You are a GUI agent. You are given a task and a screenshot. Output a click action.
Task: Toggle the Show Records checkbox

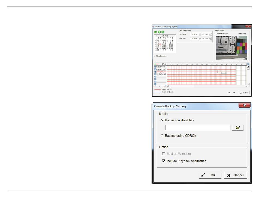click(155, 56)
